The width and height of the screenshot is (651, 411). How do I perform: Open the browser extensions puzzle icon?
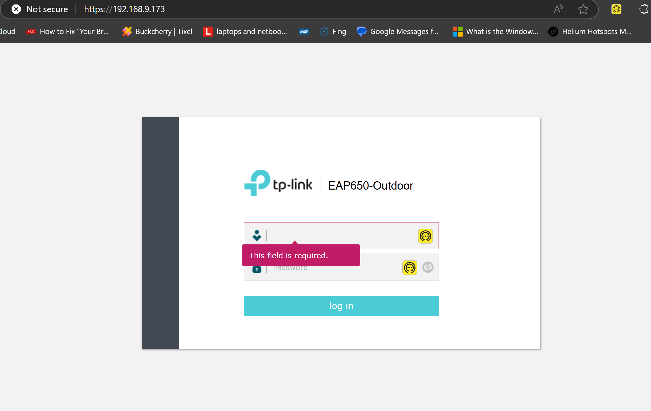(644, 9)
